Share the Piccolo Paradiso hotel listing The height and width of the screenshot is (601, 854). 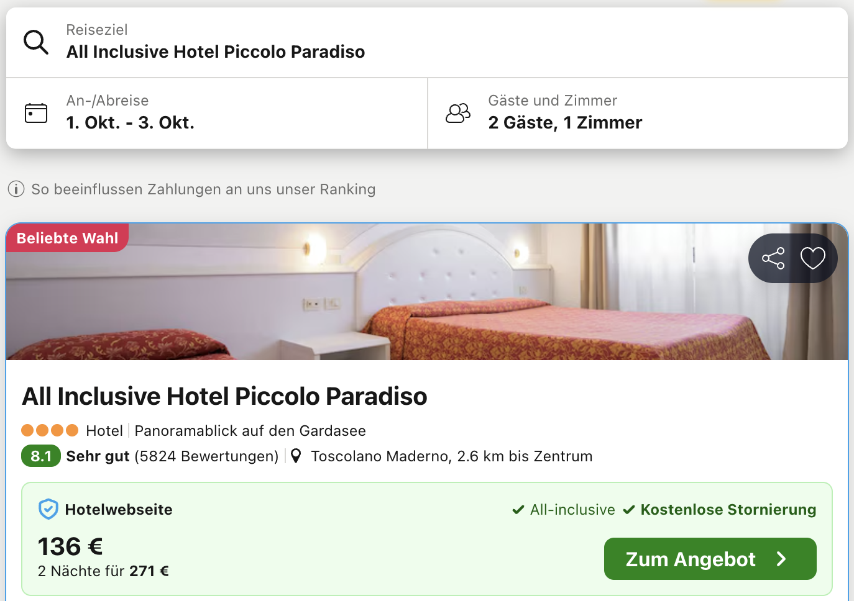coord(773,258)
